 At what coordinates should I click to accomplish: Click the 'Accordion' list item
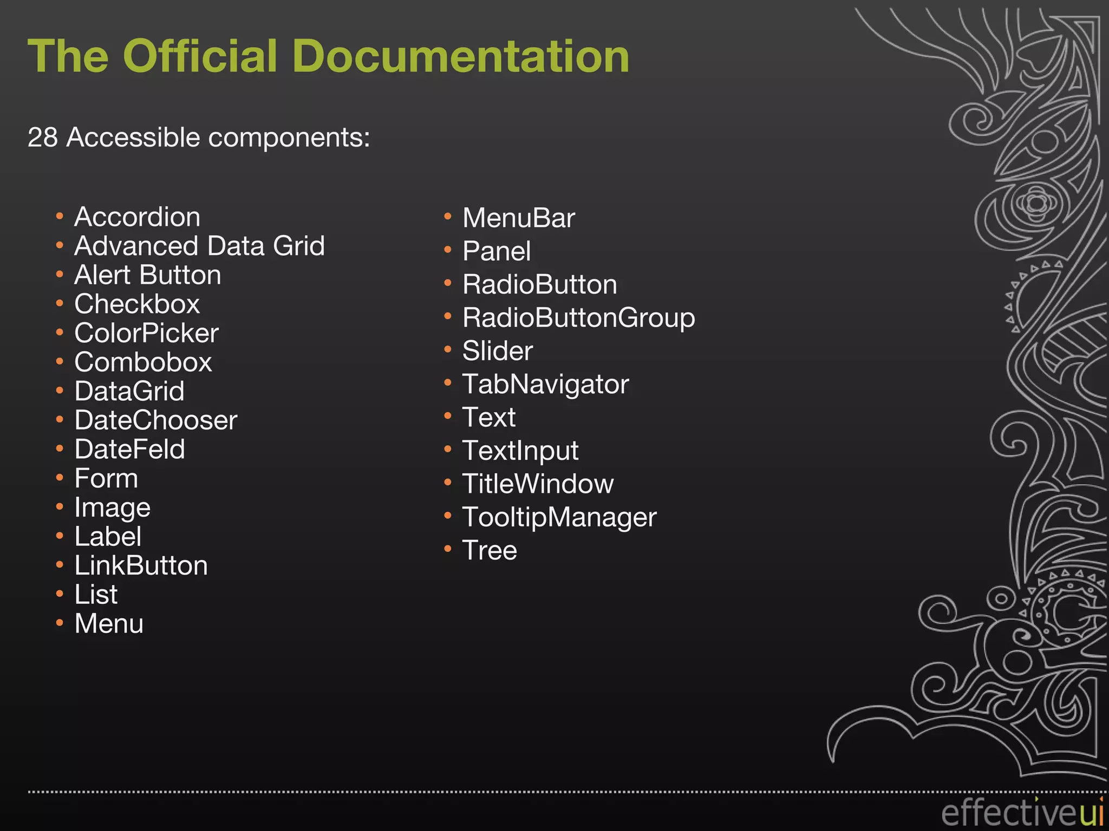pyautogui.click(x=137, y=217)
